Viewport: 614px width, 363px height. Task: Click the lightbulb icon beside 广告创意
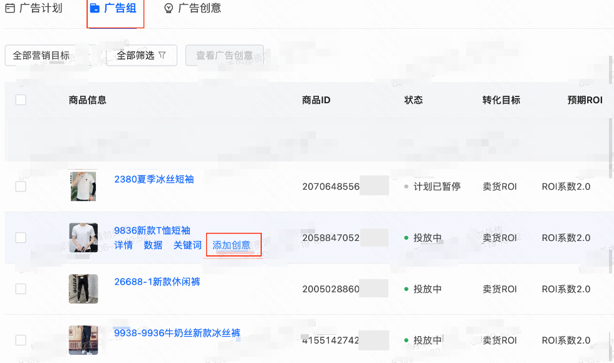[x=169, y=8]
